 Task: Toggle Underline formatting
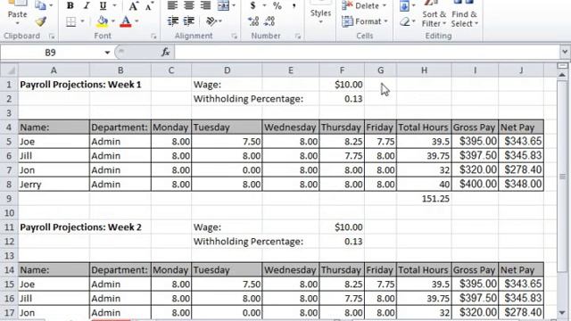click(103, 5)
